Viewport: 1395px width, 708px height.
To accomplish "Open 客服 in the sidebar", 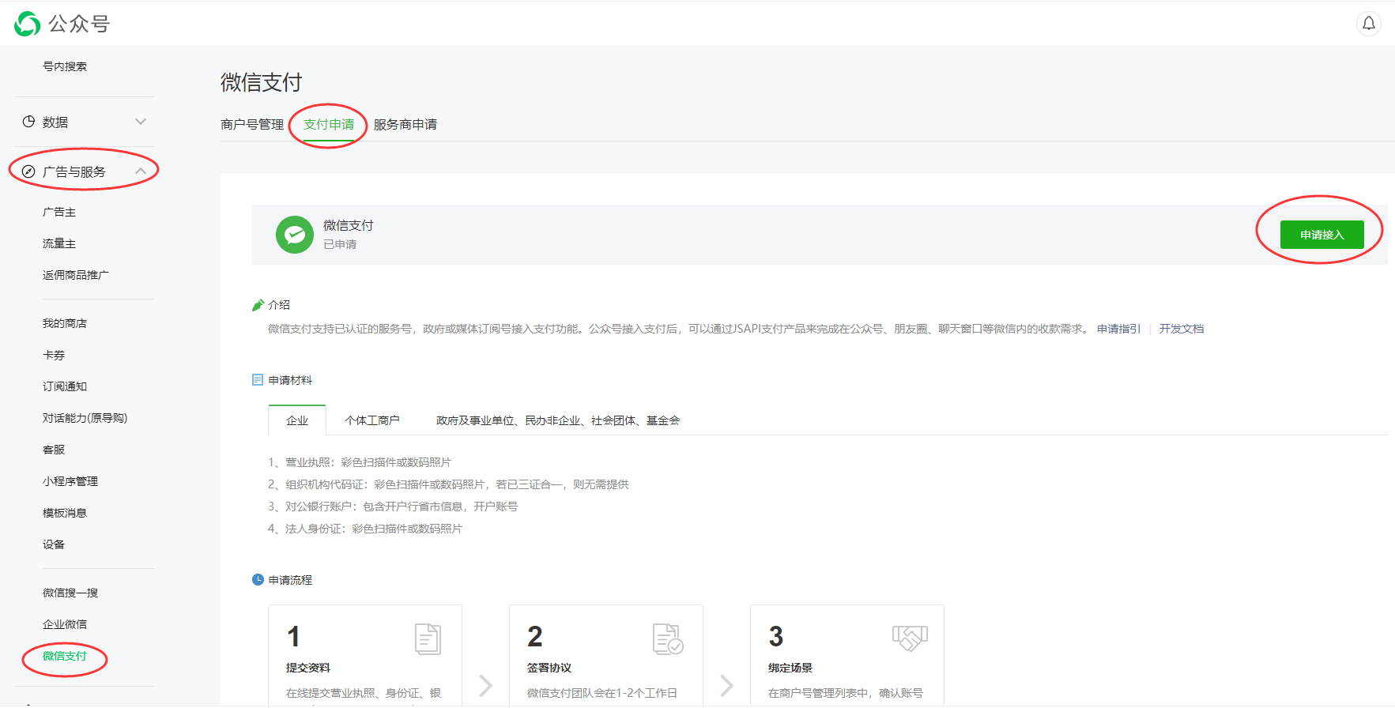I will (x=54, y=450).
